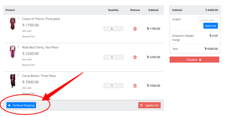This screenshot has width=226, height=117.
Task: Go back via Continue Shopping button
Action: tap(21, 105)
